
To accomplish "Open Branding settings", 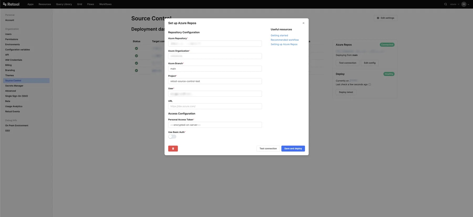I will click(10, 70).
